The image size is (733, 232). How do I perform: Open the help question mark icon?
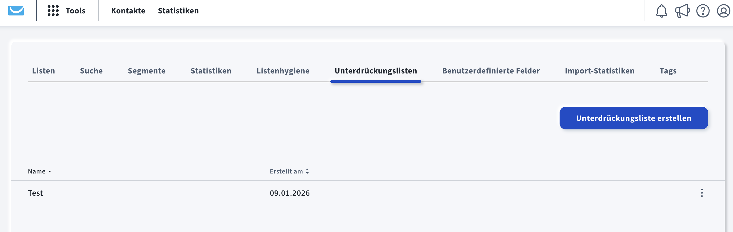(703, 11)
